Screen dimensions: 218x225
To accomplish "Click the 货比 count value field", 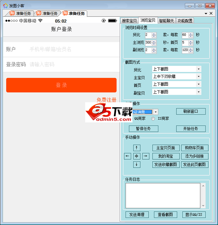I will point(148,35).
